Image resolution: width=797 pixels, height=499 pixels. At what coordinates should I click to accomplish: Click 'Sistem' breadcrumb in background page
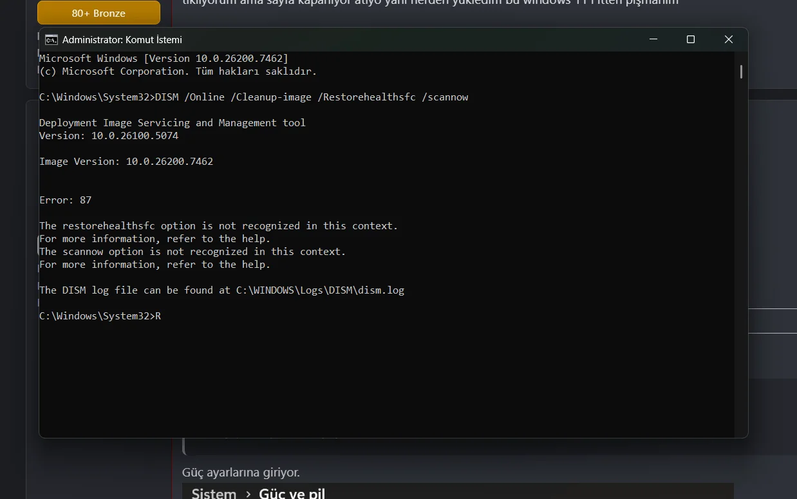click(x=214, y=494)
